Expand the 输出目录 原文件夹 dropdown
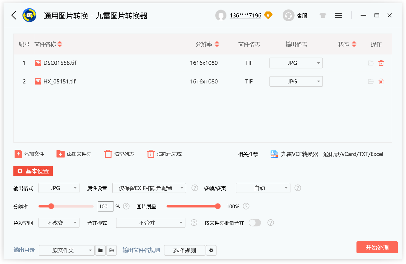 [67, 250]
